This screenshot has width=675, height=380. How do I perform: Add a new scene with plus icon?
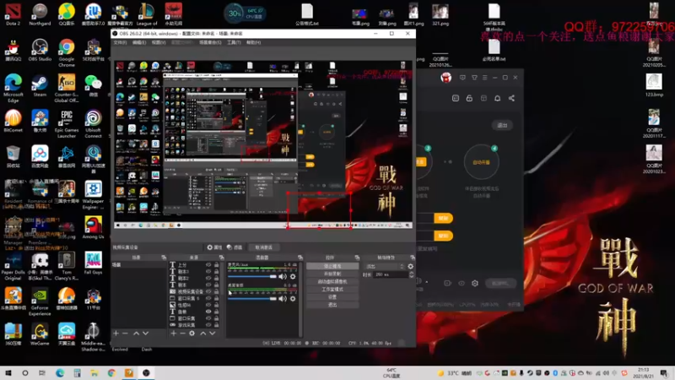[116, 334]
